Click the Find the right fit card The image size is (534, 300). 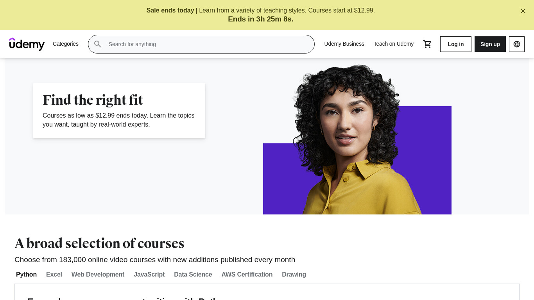click(x=119, y=111)
